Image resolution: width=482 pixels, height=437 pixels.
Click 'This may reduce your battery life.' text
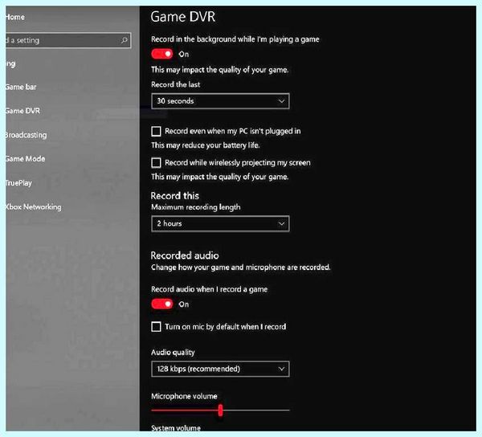(206, 145)
